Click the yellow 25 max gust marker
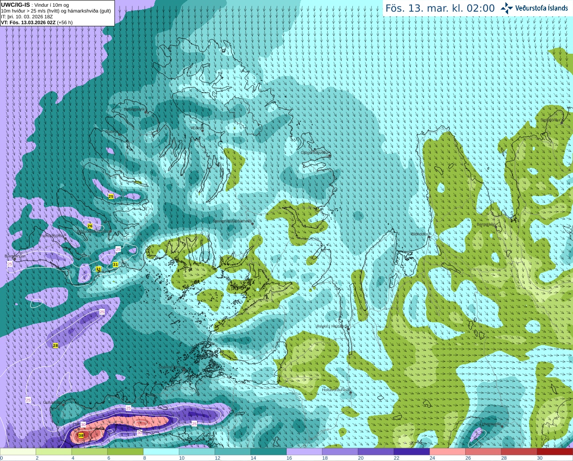The image size is (573, 461). (x=111, y=196)
